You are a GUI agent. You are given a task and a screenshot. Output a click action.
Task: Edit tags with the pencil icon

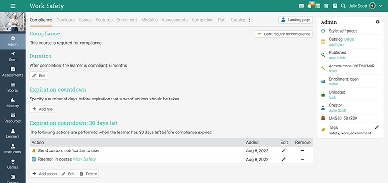pos(377,127)
